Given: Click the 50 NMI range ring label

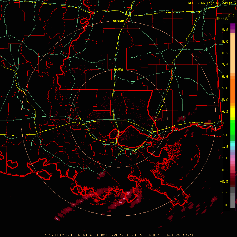Looking at the screenshot, I should 118,70.
